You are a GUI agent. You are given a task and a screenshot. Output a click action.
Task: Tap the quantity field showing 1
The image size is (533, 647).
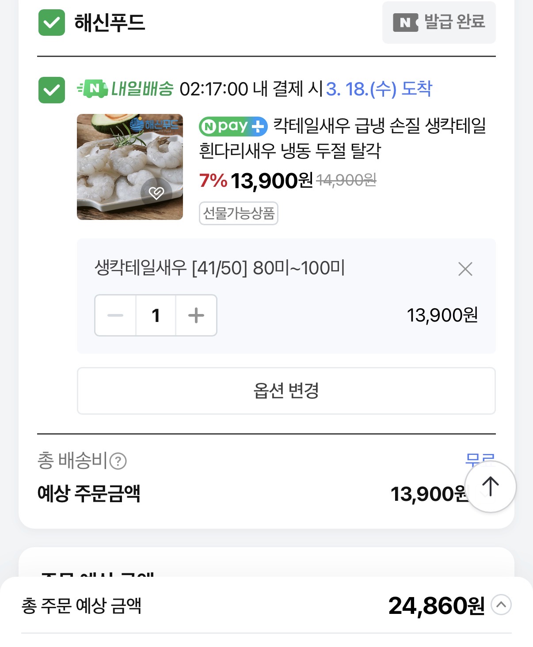pos(156,315)
